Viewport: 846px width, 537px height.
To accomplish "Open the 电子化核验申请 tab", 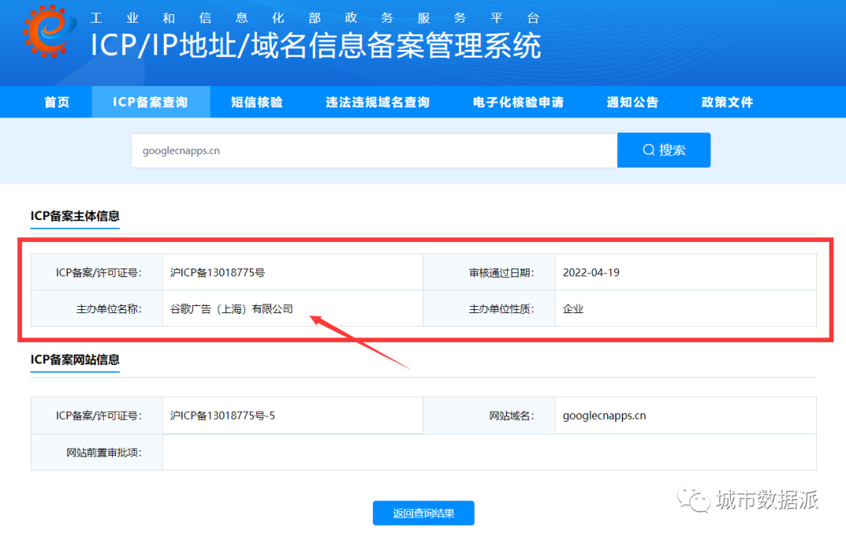I will click(518, 102).
